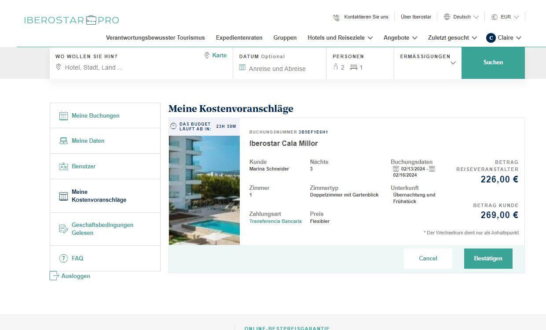Click the Personen selector field
546x330 pixels.
(360, 63)
